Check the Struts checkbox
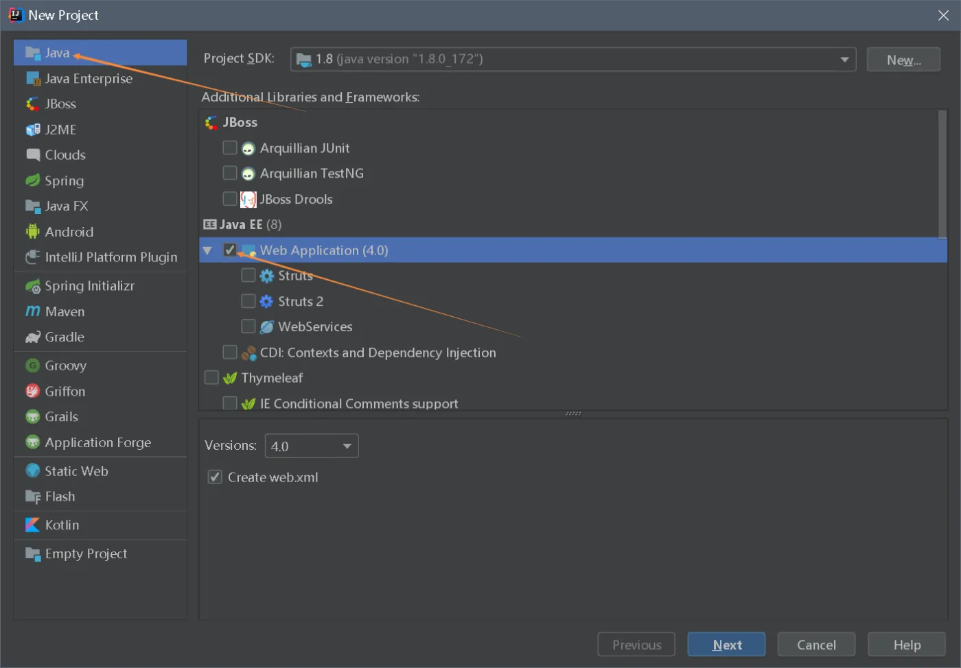The image size is (961, 668). (248, 275)
